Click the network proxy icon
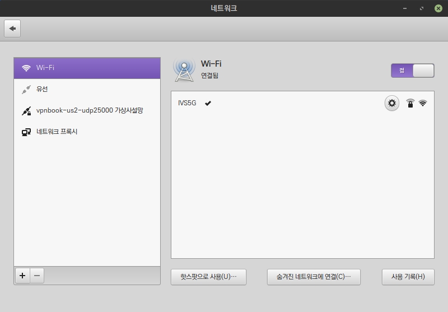 click(x=26, y=132)
